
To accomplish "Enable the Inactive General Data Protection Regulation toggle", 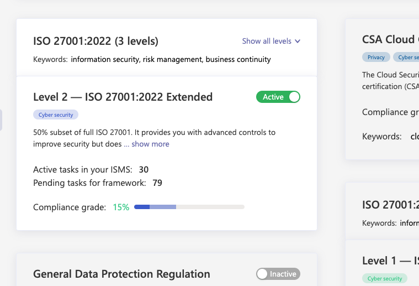I will (278, 274).
